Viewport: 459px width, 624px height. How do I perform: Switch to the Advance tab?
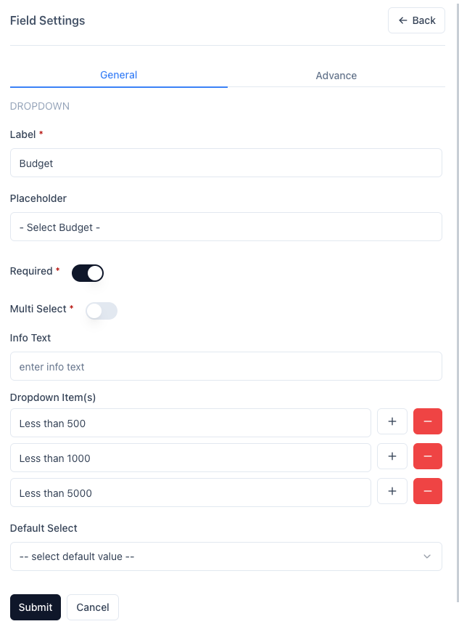[336, 76]
